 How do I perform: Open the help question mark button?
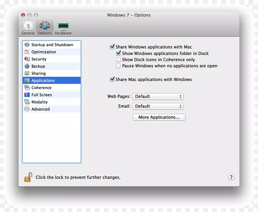click(231, 177)
